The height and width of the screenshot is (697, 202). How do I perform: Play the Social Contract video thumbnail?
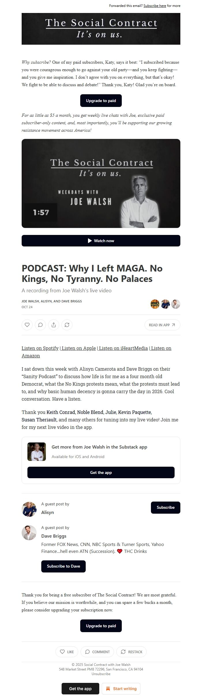click(x=101, y=183)
